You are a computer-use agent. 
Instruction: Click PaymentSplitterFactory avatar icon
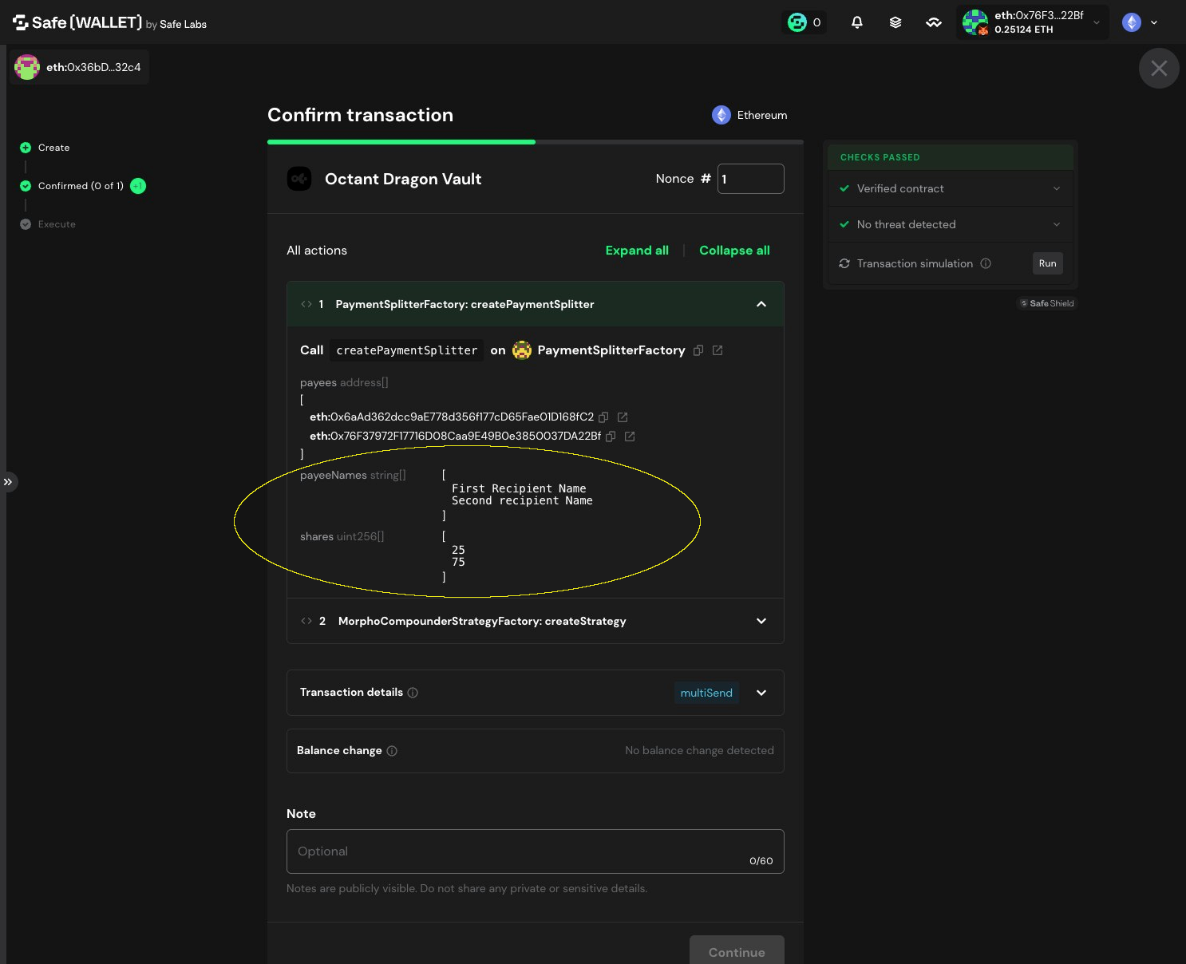(x=522, y=350)
